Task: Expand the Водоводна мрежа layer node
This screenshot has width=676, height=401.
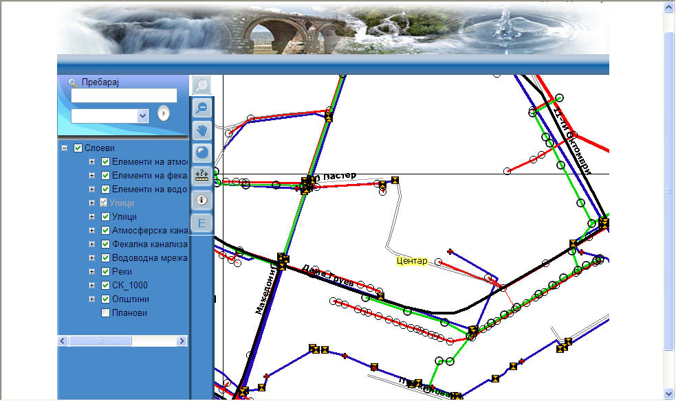Action: pos(92,257)
